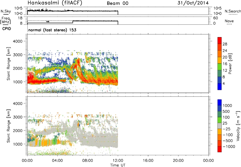Pick the dark blue top of Velocity colorbar
Image resolution: width=241 pixels, height=167 pixels.
pos(220,102)
